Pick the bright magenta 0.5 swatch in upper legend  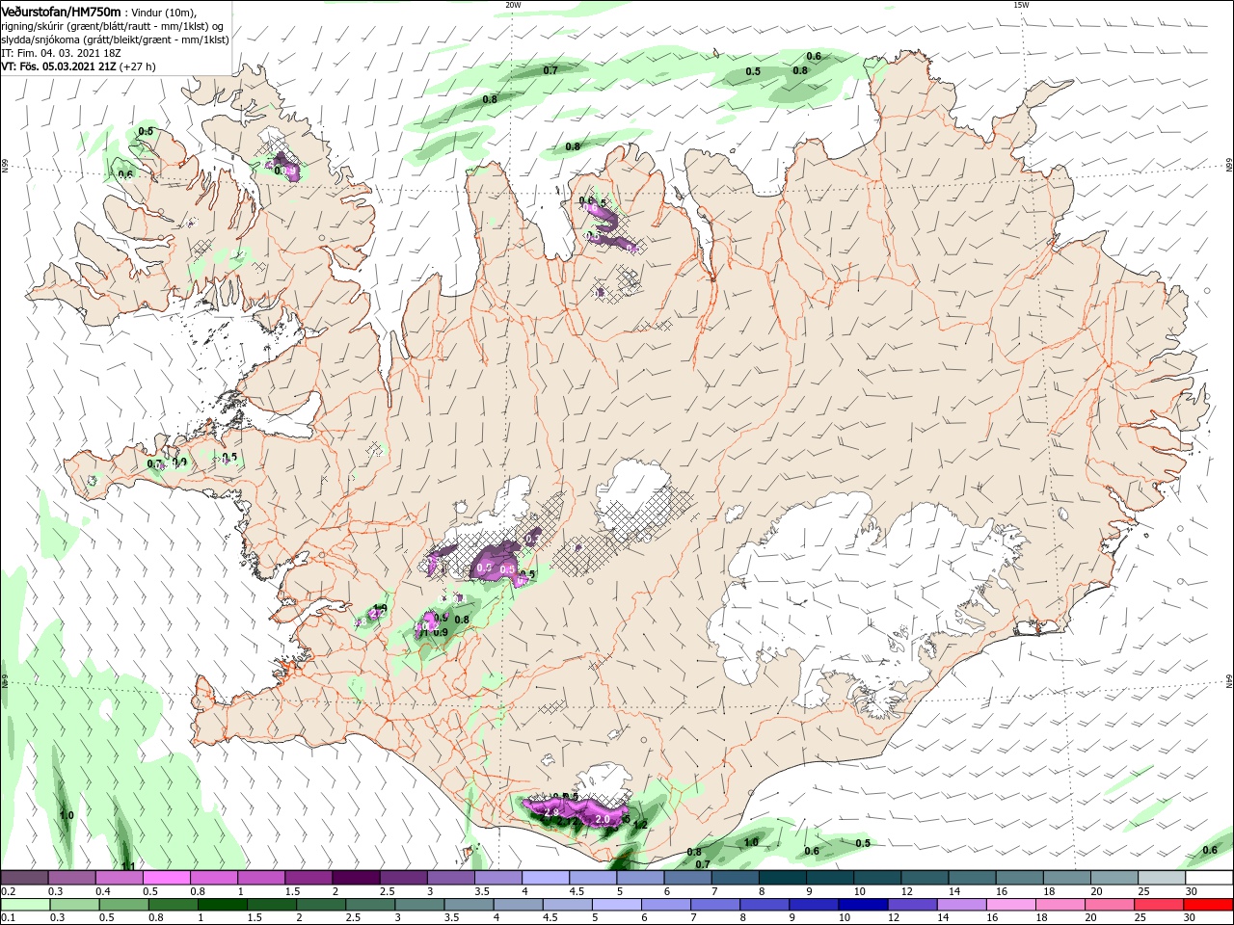(x=167, y=878)
